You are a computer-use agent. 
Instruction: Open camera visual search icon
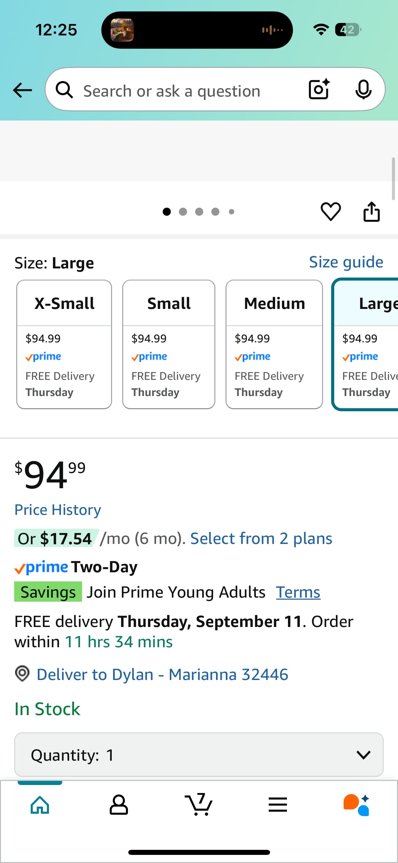pyautogui.click(x=319, y=89)
